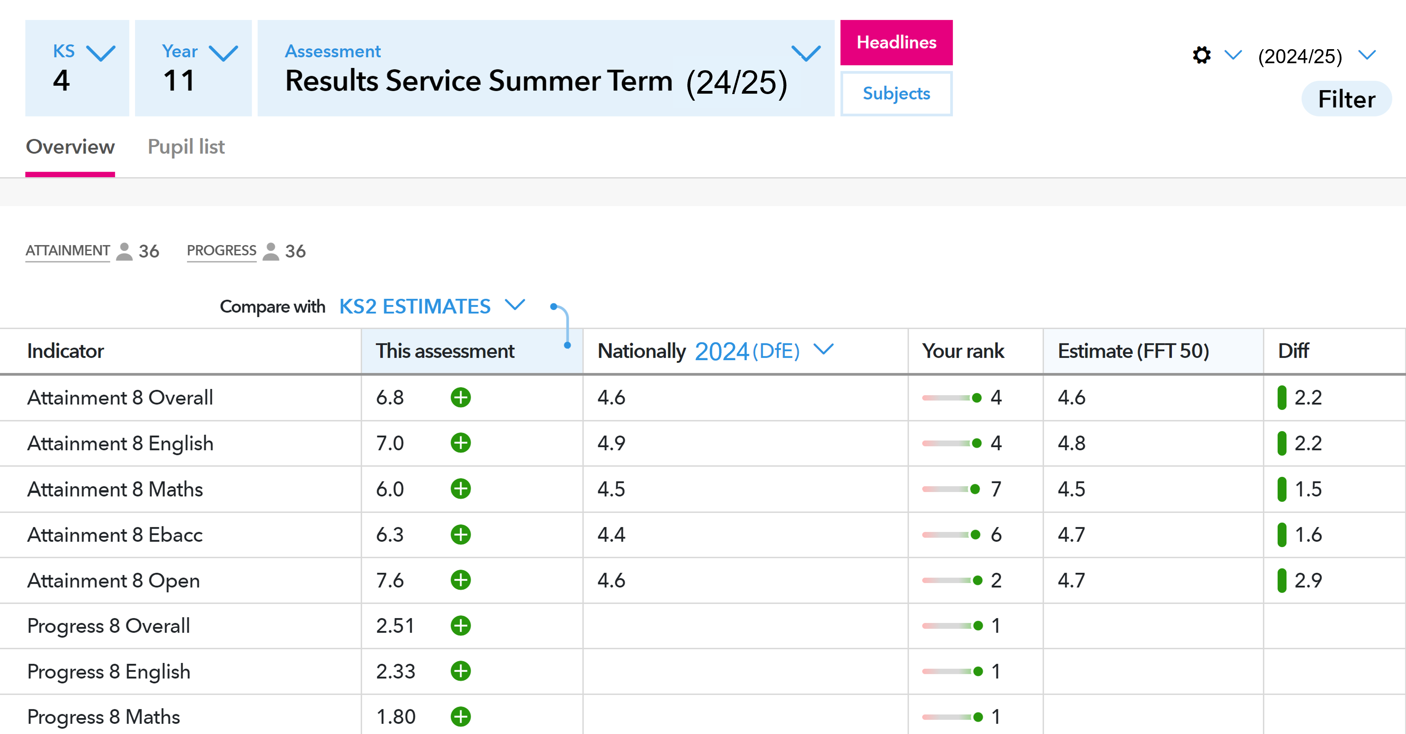This screenshot has width=1406, height=734.
Task: Click the 6.8 Attainment 8 Overall value
Action: point(390,398)
